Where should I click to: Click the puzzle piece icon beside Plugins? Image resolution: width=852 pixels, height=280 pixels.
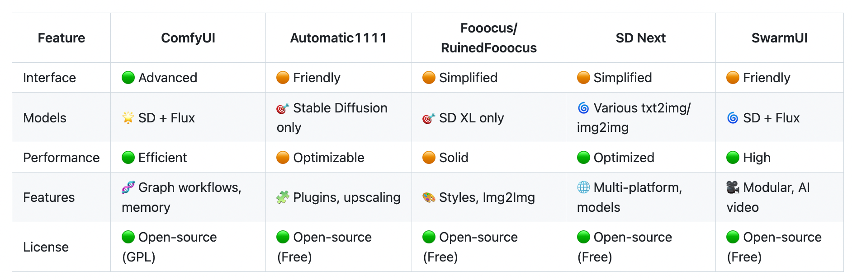(x=283, y=197)
